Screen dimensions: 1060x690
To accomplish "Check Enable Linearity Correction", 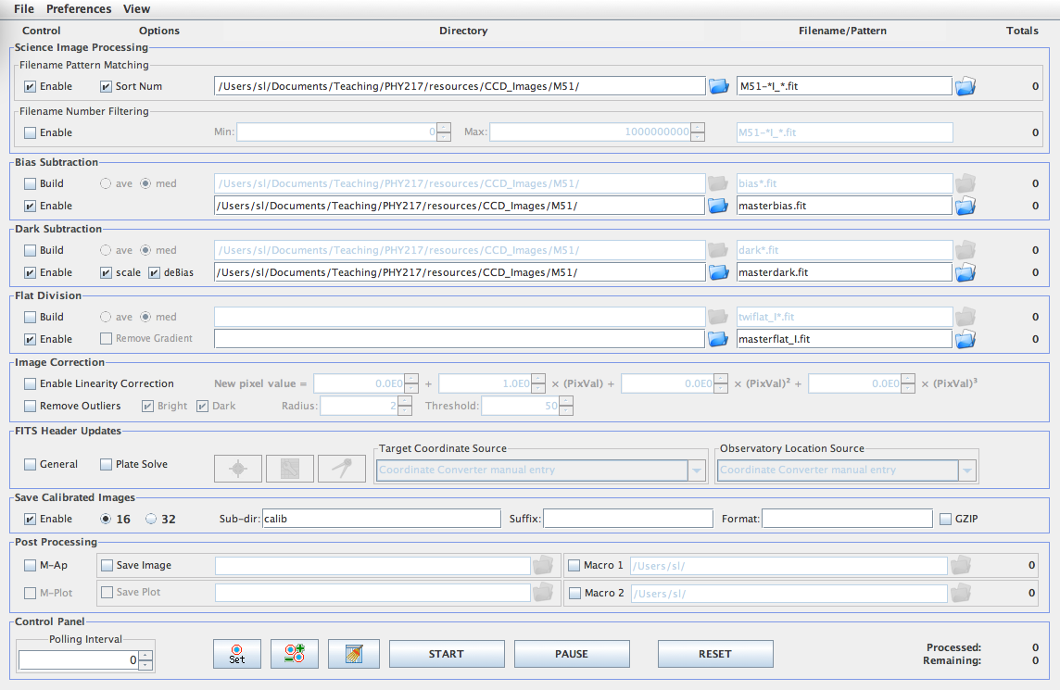I will point(30,383).
